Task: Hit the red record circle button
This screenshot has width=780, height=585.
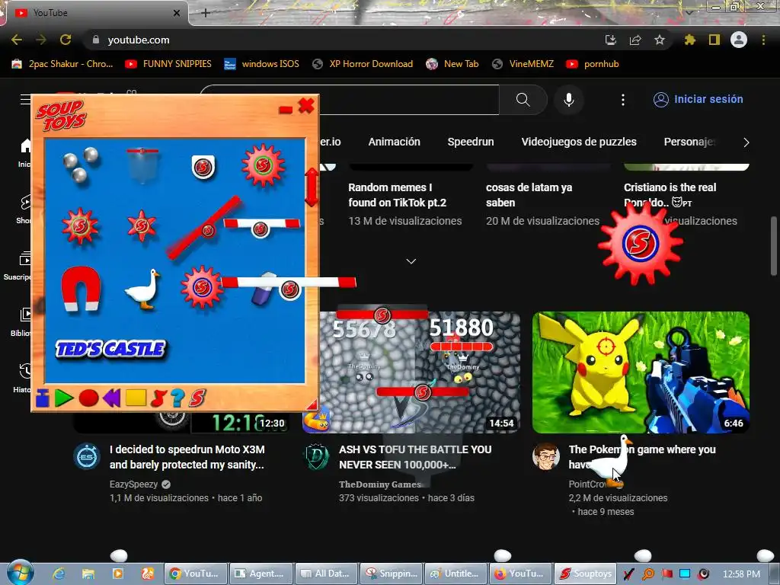Action: [x=88, y=398]
